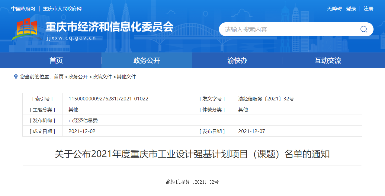385x196 pixels.
Task: Click the 登录 login link
Action: [x=351, y=9]
